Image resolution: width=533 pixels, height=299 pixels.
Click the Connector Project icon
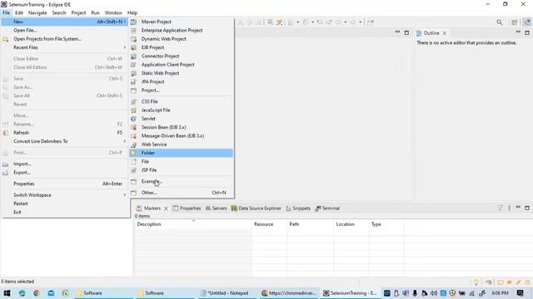coord(133,56)
